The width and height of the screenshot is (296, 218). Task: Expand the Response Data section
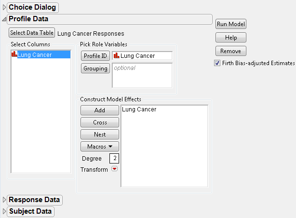4,200
